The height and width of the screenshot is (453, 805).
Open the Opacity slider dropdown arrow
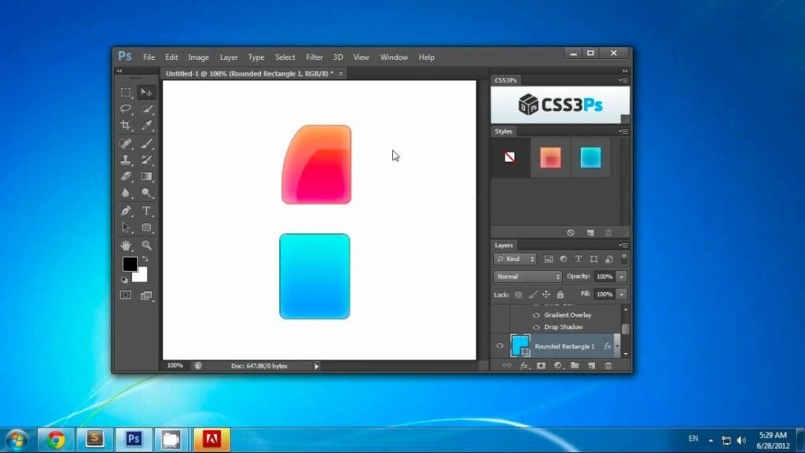coord(622,276)
